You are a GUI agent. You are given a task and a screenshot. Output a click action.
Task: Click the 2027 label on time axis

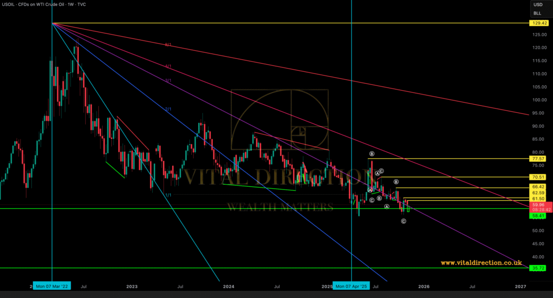point(520,286)
